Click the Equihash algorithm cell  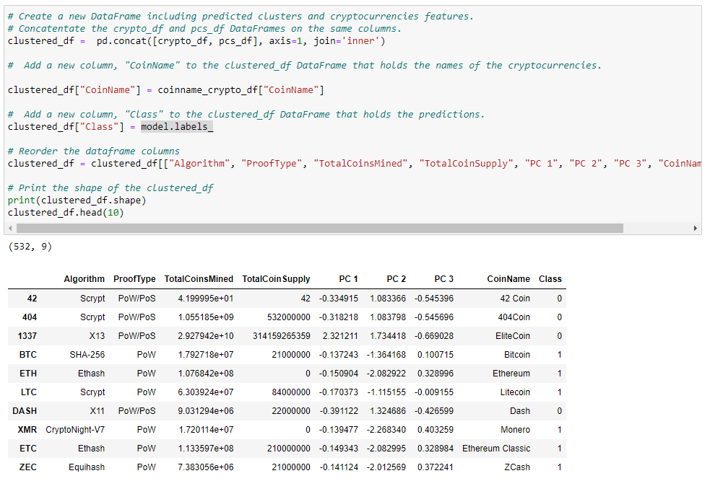coord(87,467)
